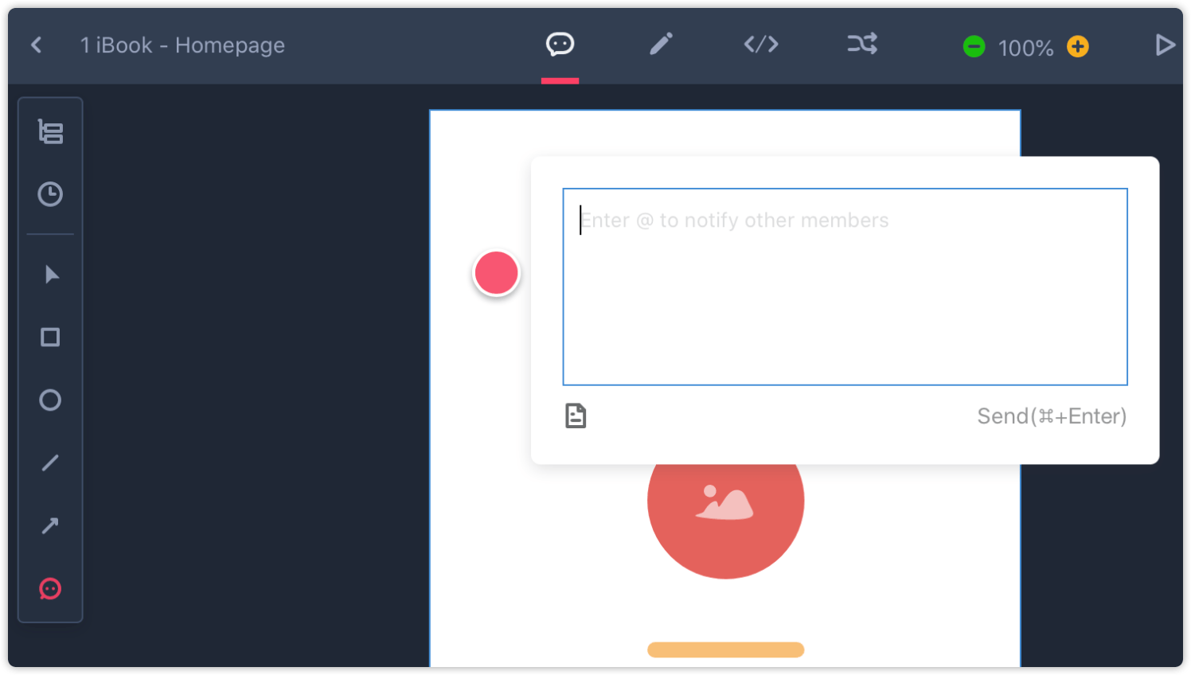
Task: Select the rectangle shape tool
Action: (50, 337)
